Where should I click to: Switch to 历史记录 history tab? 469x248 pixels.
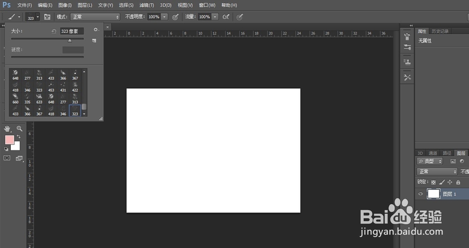click(x=440, y=31)
